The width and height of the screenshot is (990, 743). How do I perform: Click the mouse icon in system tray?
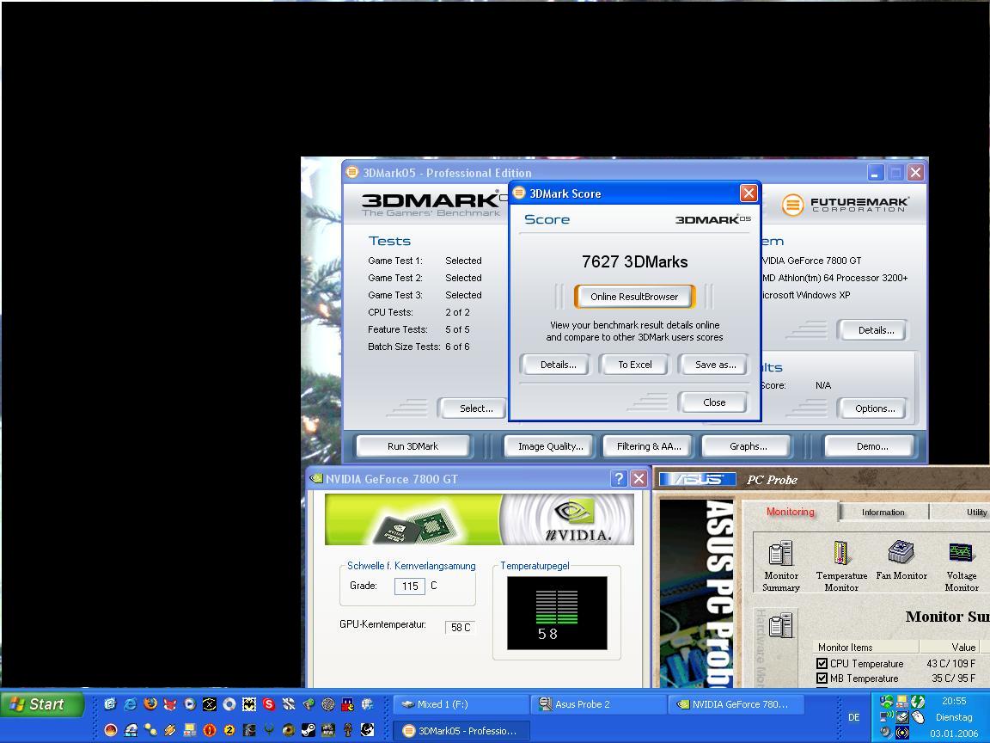[x=918, y=717]
